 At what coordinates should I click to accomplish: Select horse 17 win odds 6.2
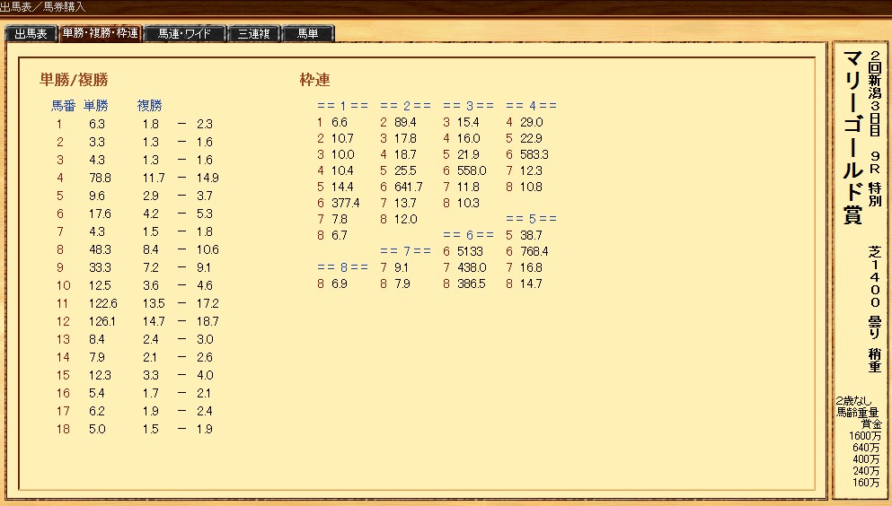97,411
